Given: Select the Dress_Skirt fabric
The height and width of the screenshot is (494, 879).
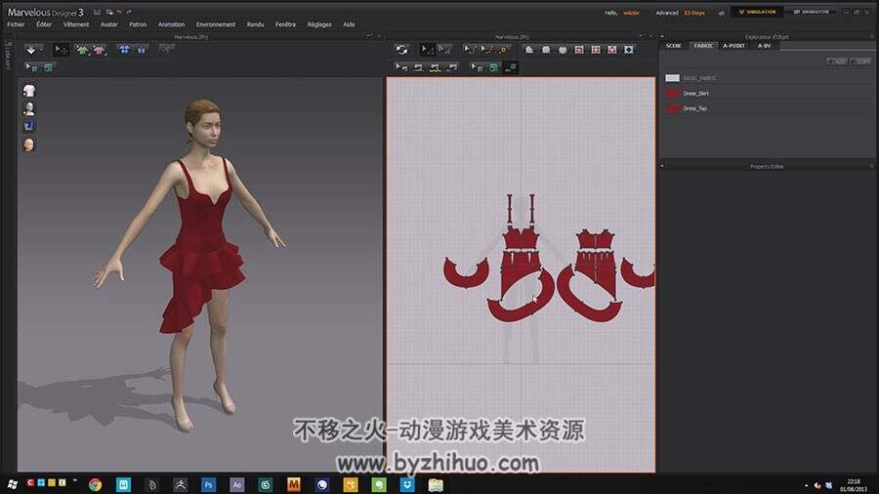Looking at the screenshot, I should (x=768, y=94).
